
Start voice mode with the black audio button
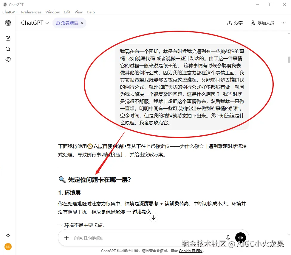click(241, 237)
